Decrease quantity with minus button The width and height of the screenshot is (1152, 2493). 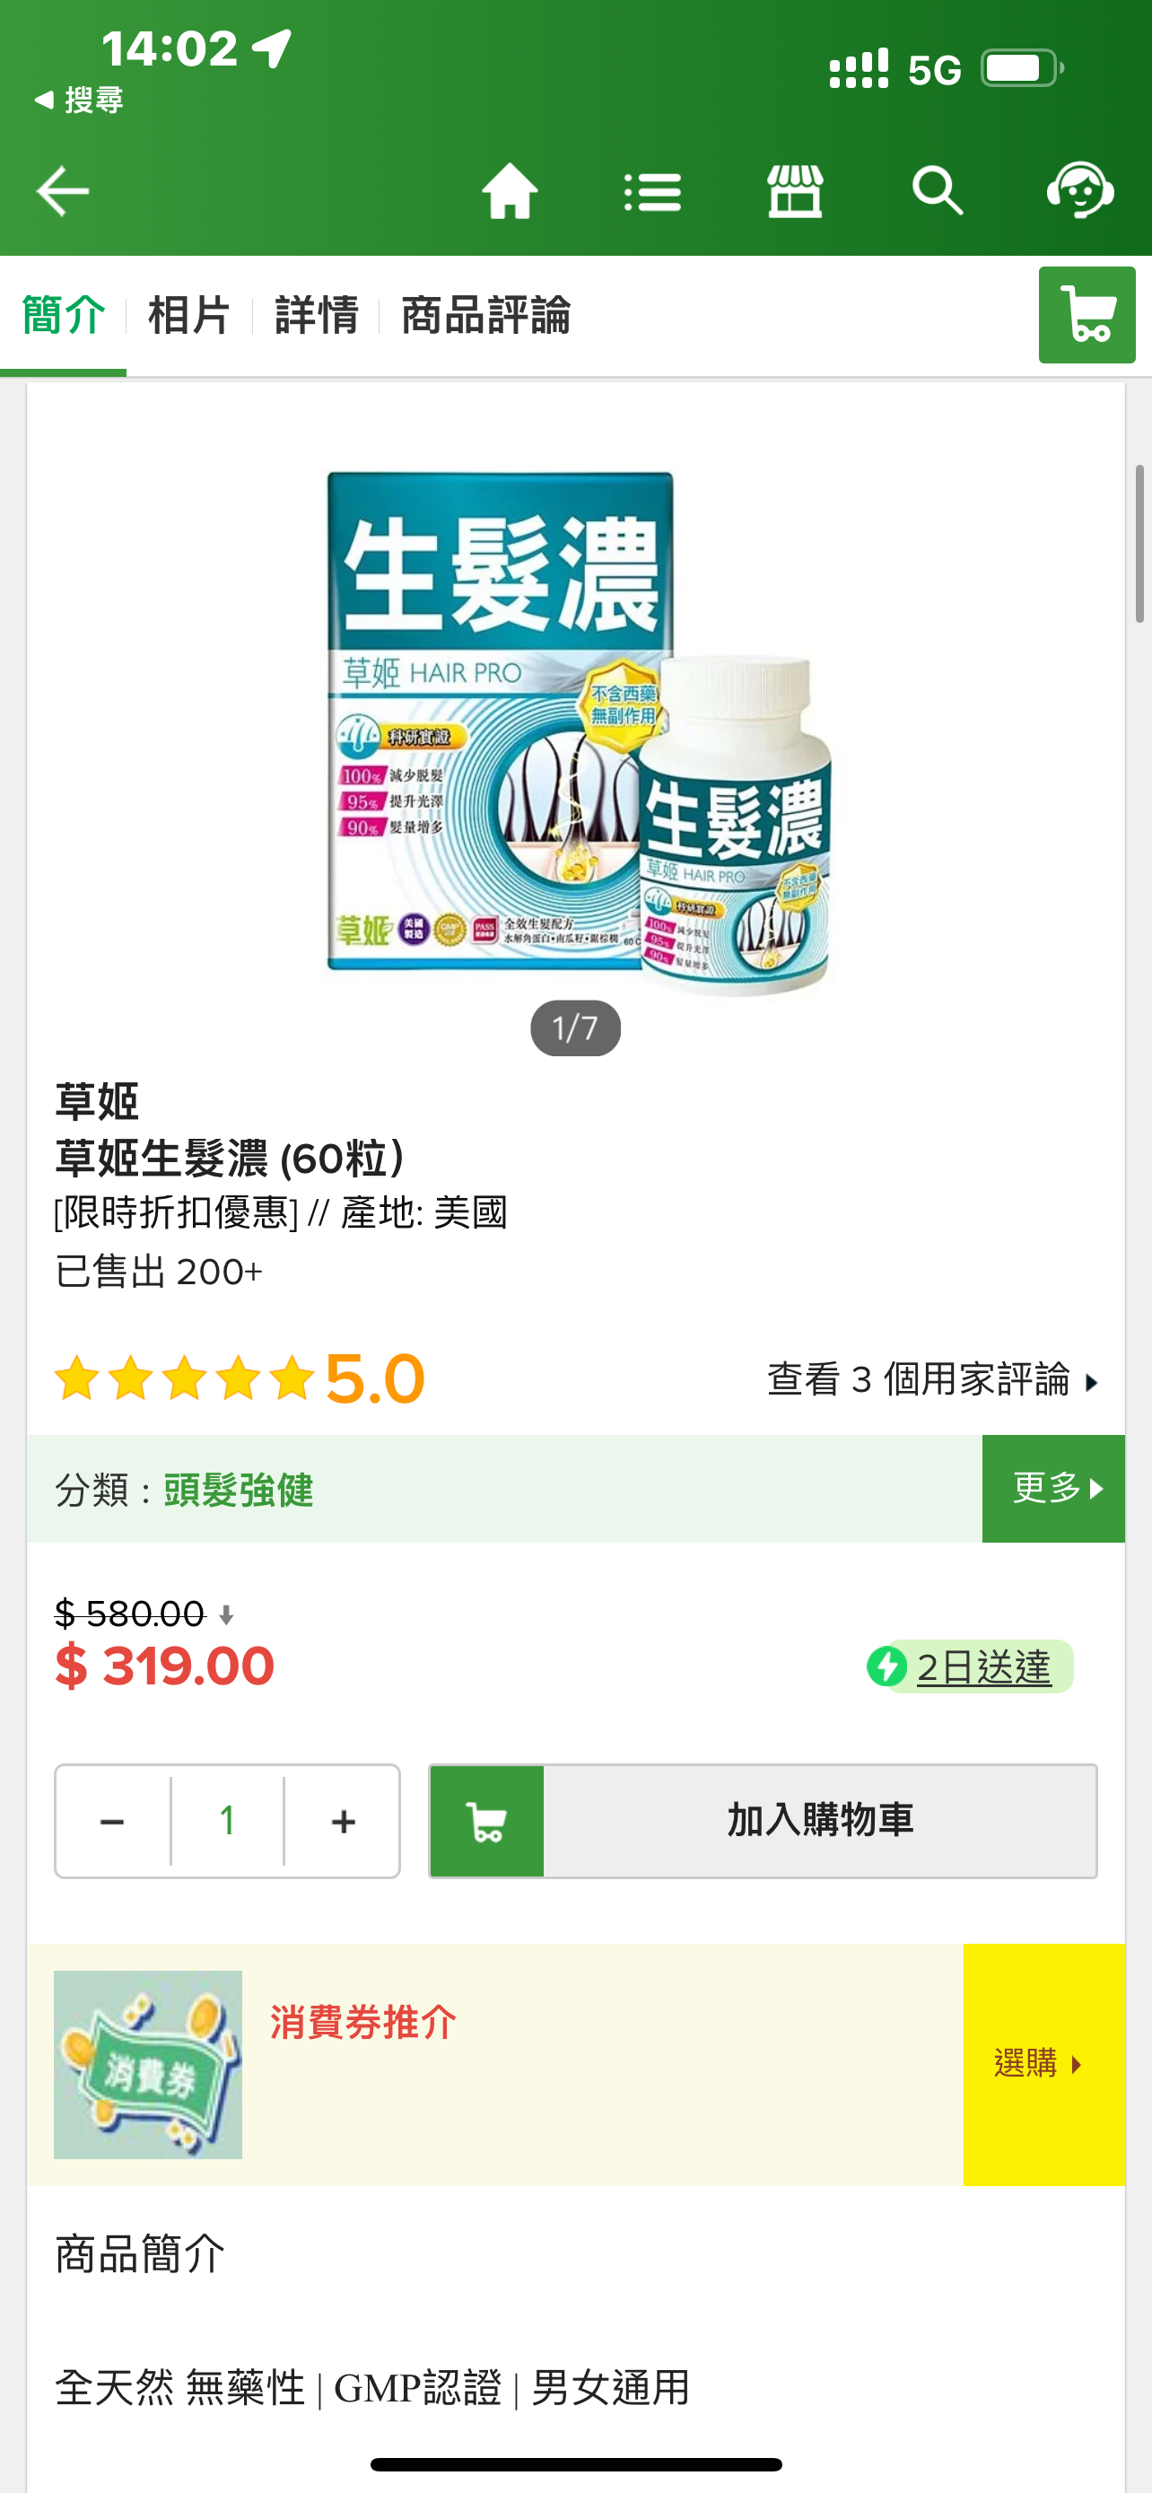pos(112,1822)
